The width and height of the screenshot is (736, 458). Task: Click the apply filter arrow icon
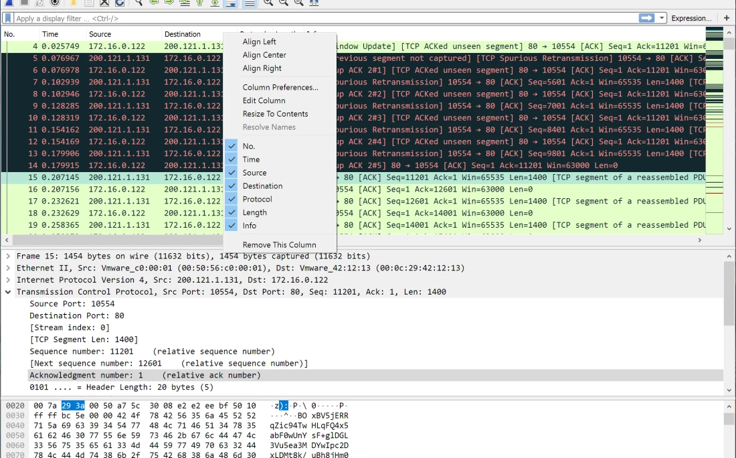pyautogui.click(x=646, y=18)
